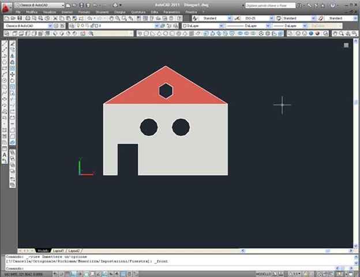Pick the Multiline Text tool
This screenshot has height=277, width=360.
[x=5, y=155]
